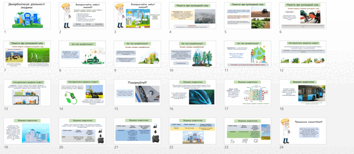The height and width of the screenshot is (154, 354).
Task: Open final slide 24 with scientist
Action: click(302, 131)
